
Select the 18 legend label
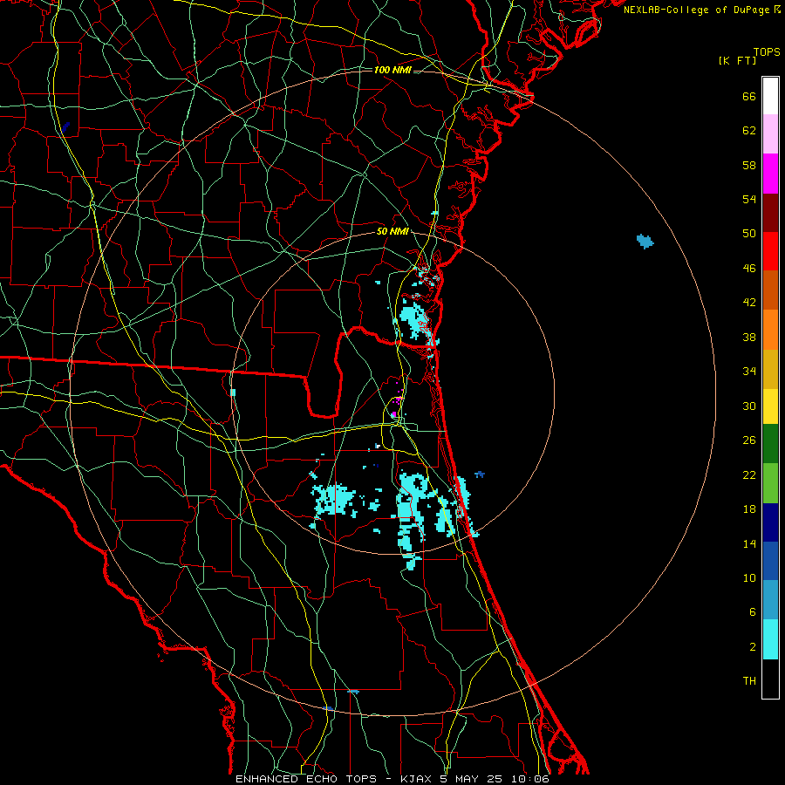click(x=749, y=509)
